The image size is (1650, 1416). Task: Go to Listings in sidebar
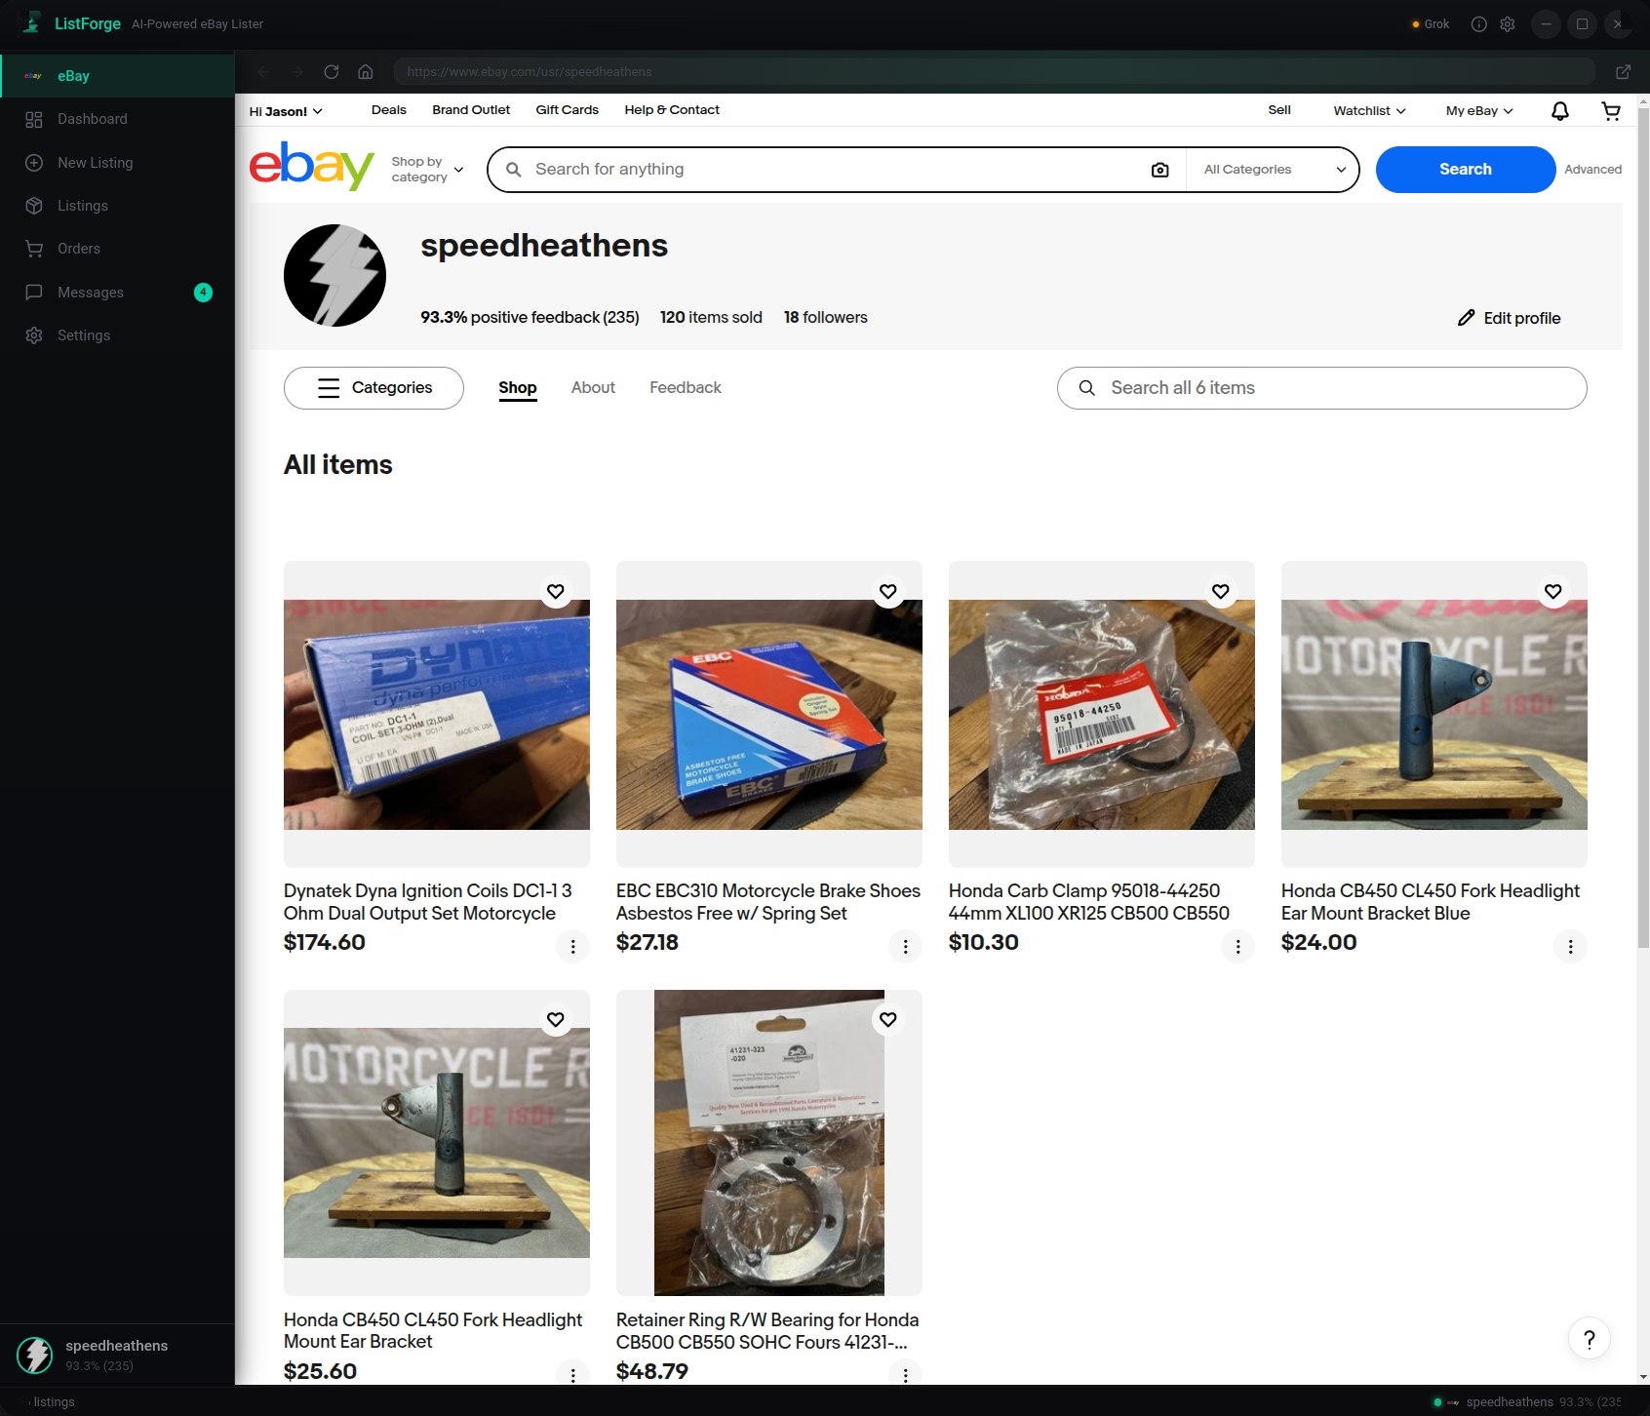pos(117,206)
